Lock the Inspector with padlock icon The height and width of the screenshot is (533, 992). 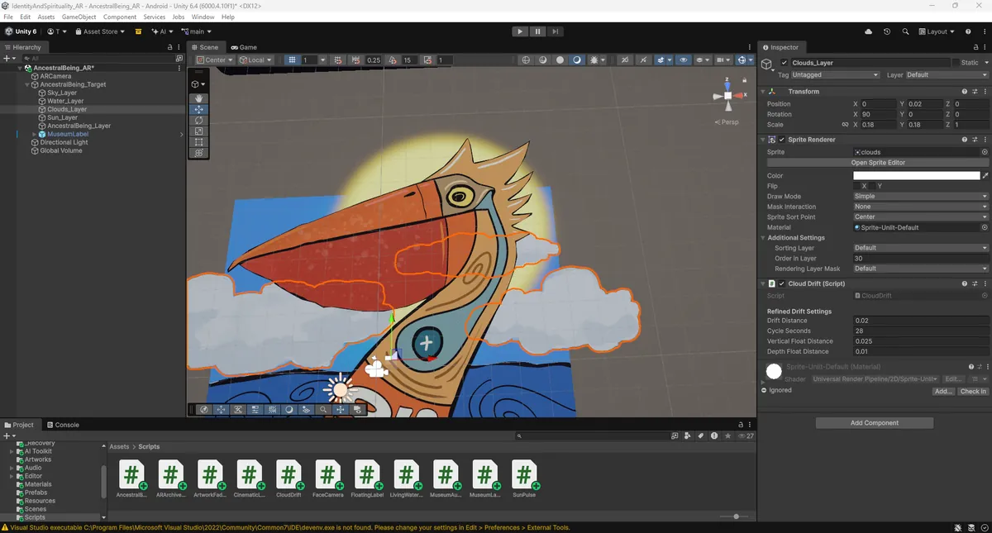[x=975, y=47]
